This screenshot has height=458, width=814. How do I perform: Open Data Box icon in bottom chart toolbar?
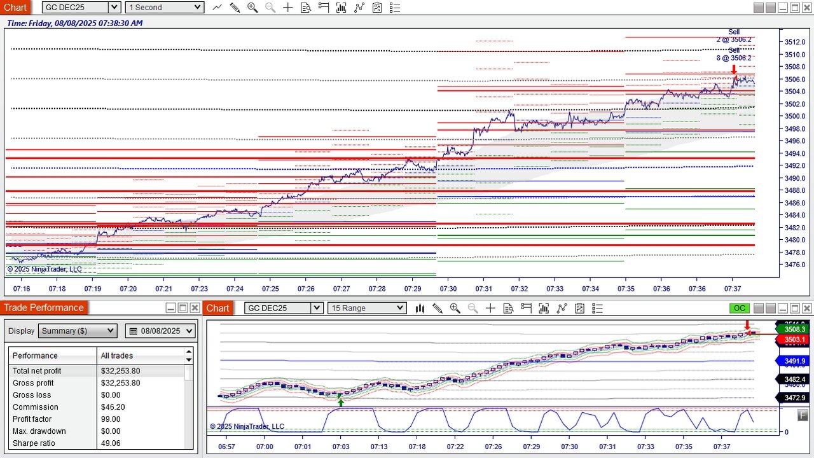(x=508, y=308)
